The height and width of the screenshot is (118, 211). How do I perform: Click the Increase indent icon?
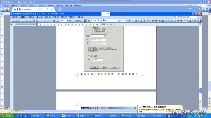tap(181, 21)
